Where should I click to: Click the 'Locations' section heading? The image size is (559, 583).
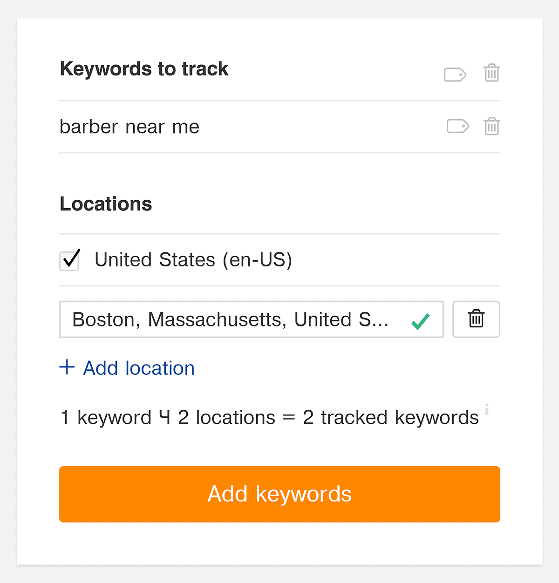tap(106, 204)
